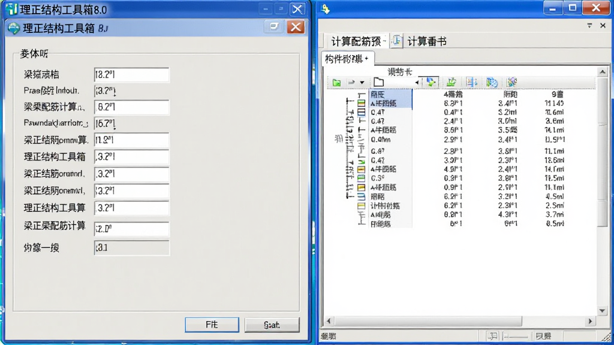Screen dimensions: 614x345
Task: Click the slider in right window status bar
Action: click(516, 336)
